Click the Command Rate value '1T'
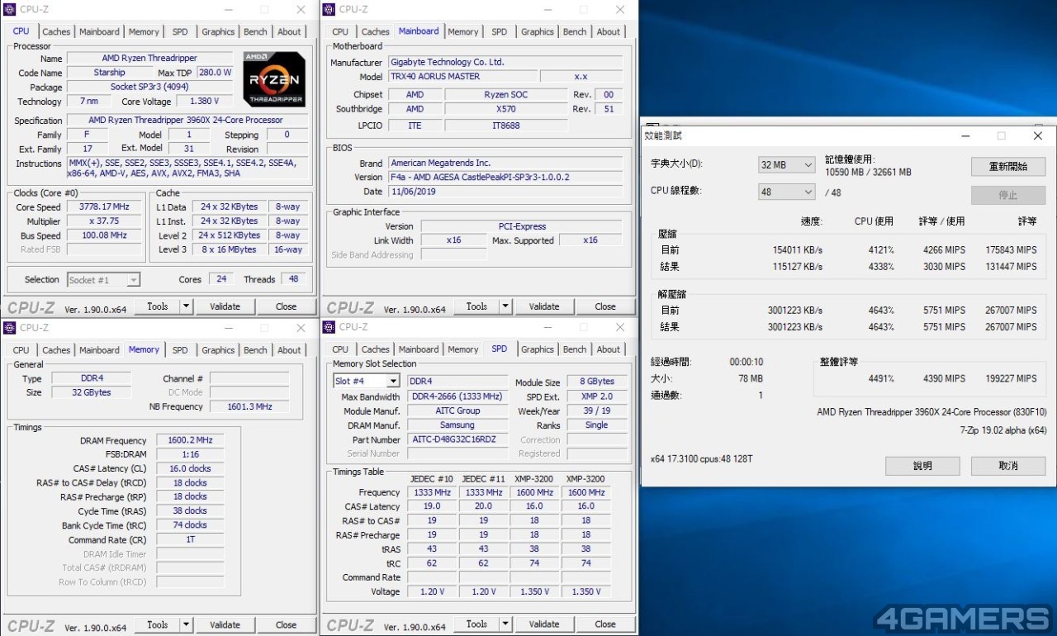The height and width of the screenshot is (636, 1057). pyautogui.click(x=189, y=540)
